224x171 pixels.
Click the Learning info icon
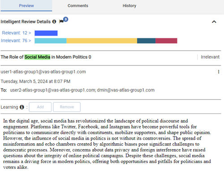(22, 107)
